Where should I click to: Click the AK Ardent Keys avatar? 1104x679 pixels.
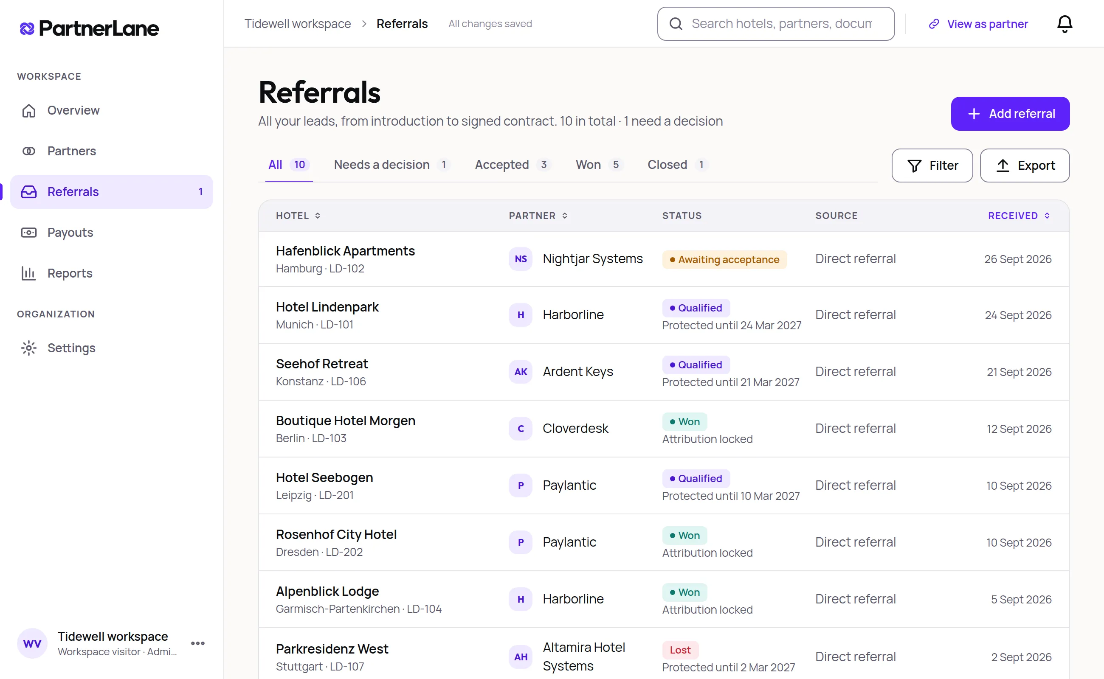(520, 371)
